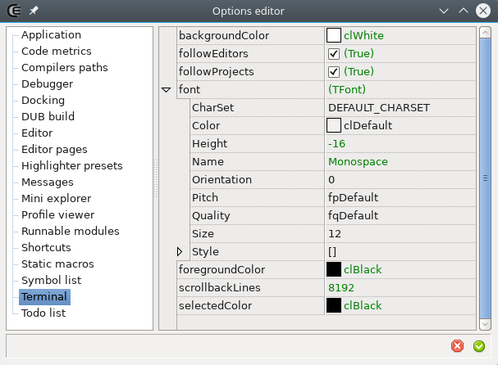Click the backgroundColor white swatch
This screenshot has height=365, width=498.
tap(334, 36)
